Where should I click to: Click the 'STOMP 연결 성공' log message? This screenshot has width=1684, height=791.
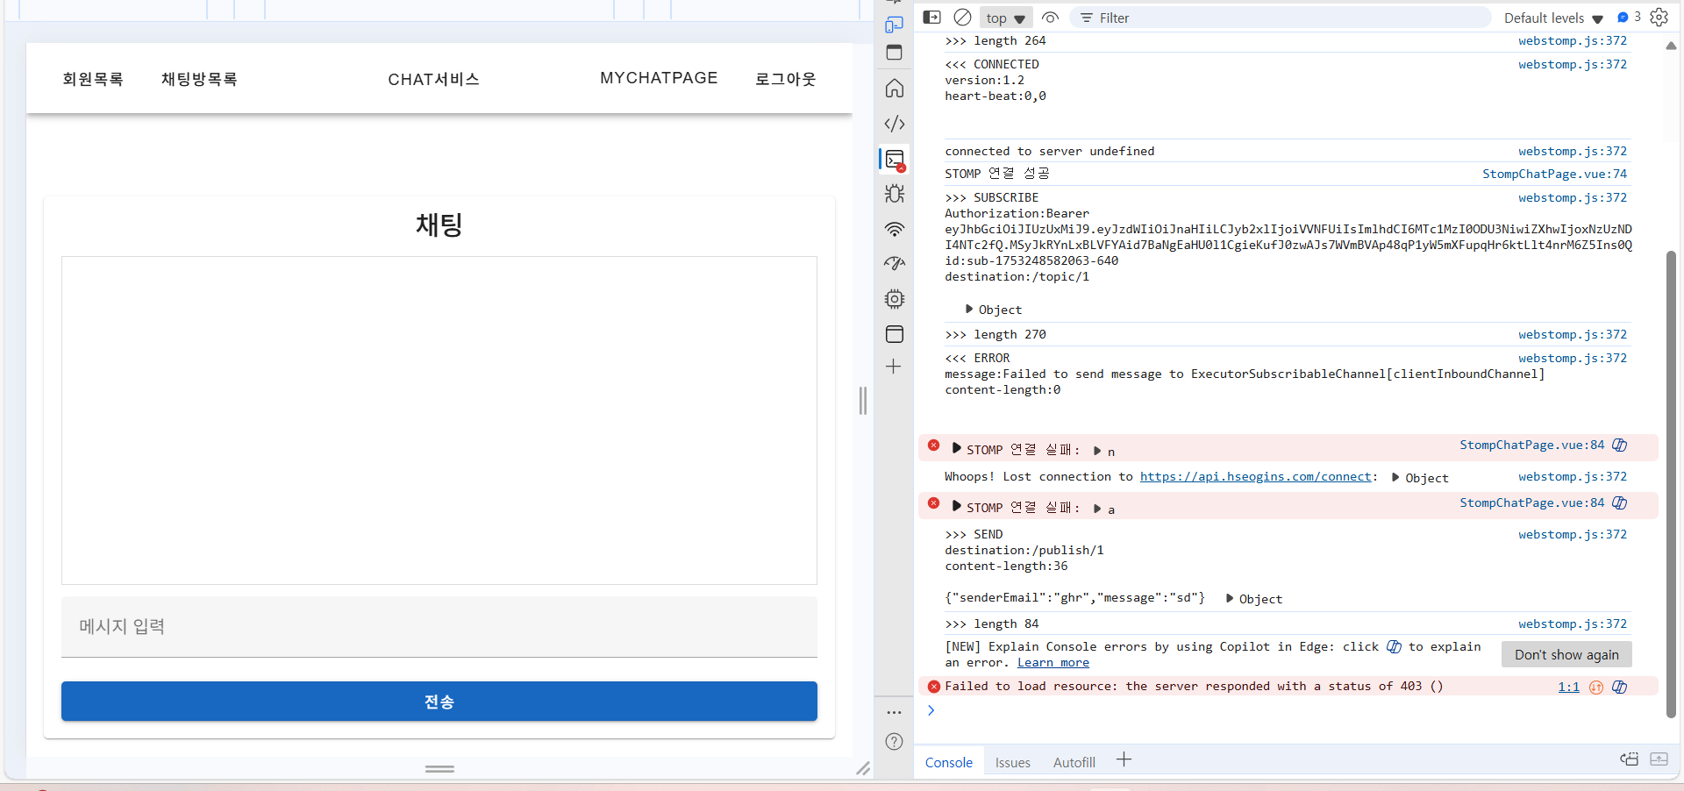997,174
